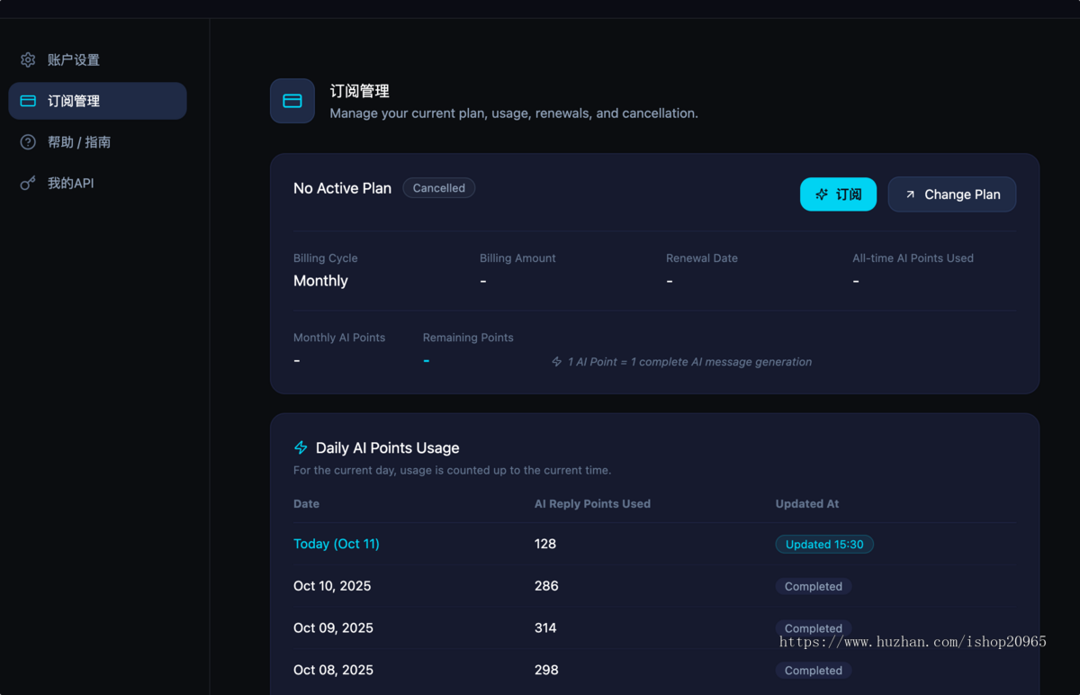Click the Monthly billing cycle value
The image size is (1080, 695).
coord(320,281)
